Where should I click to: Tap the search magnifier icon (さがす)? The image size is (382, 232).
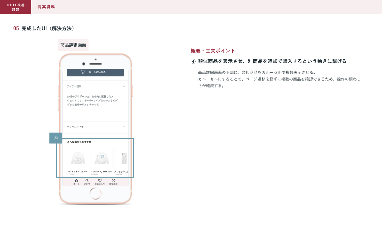tap(87, 181)
